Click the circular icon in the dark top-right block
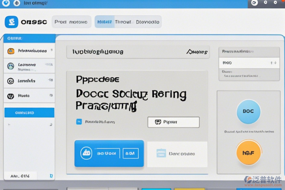 [x=254, y=3]
